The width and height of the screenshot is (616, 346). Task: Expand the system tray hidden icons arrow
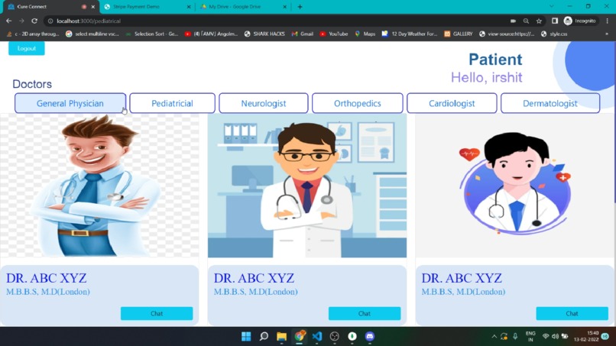(494, 337)
